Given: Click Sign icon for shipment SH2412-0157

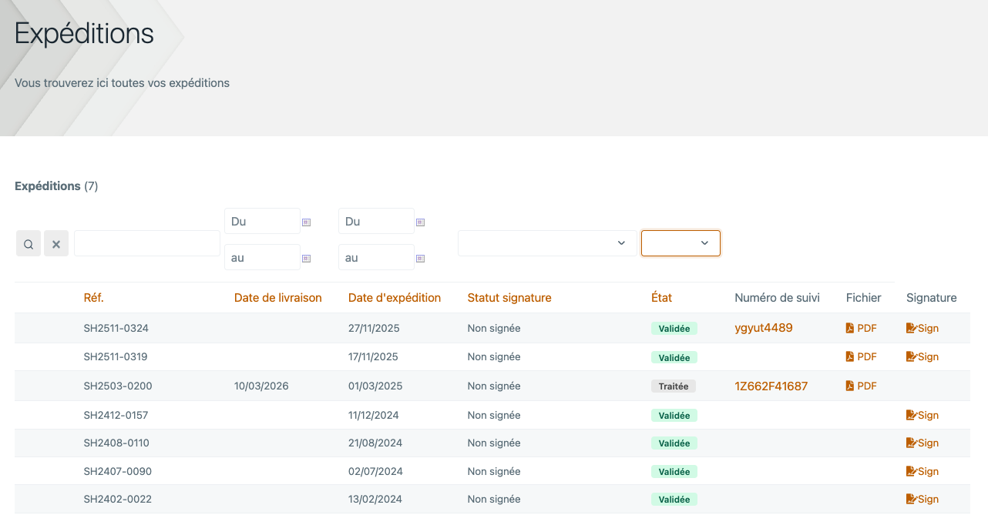Looking at the screenshot, I should [x=922, y=415].
